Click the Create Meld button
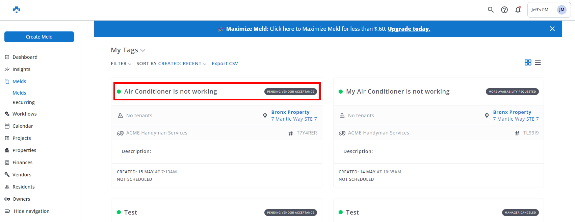This screenshot has height=222, width=575. [x=39, y=37]
